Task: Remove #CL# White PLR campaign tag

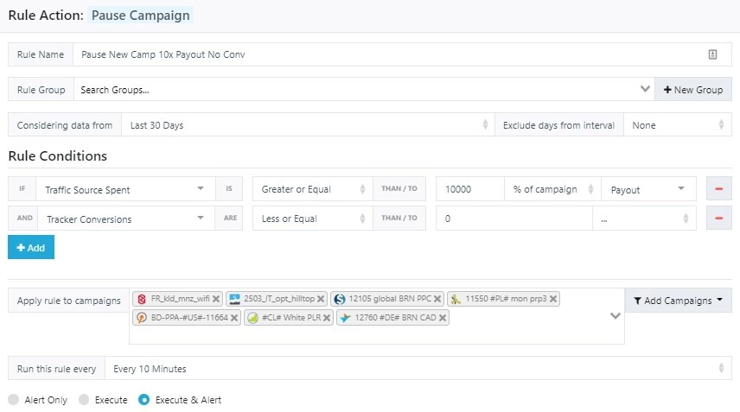Action: (327, 318)
